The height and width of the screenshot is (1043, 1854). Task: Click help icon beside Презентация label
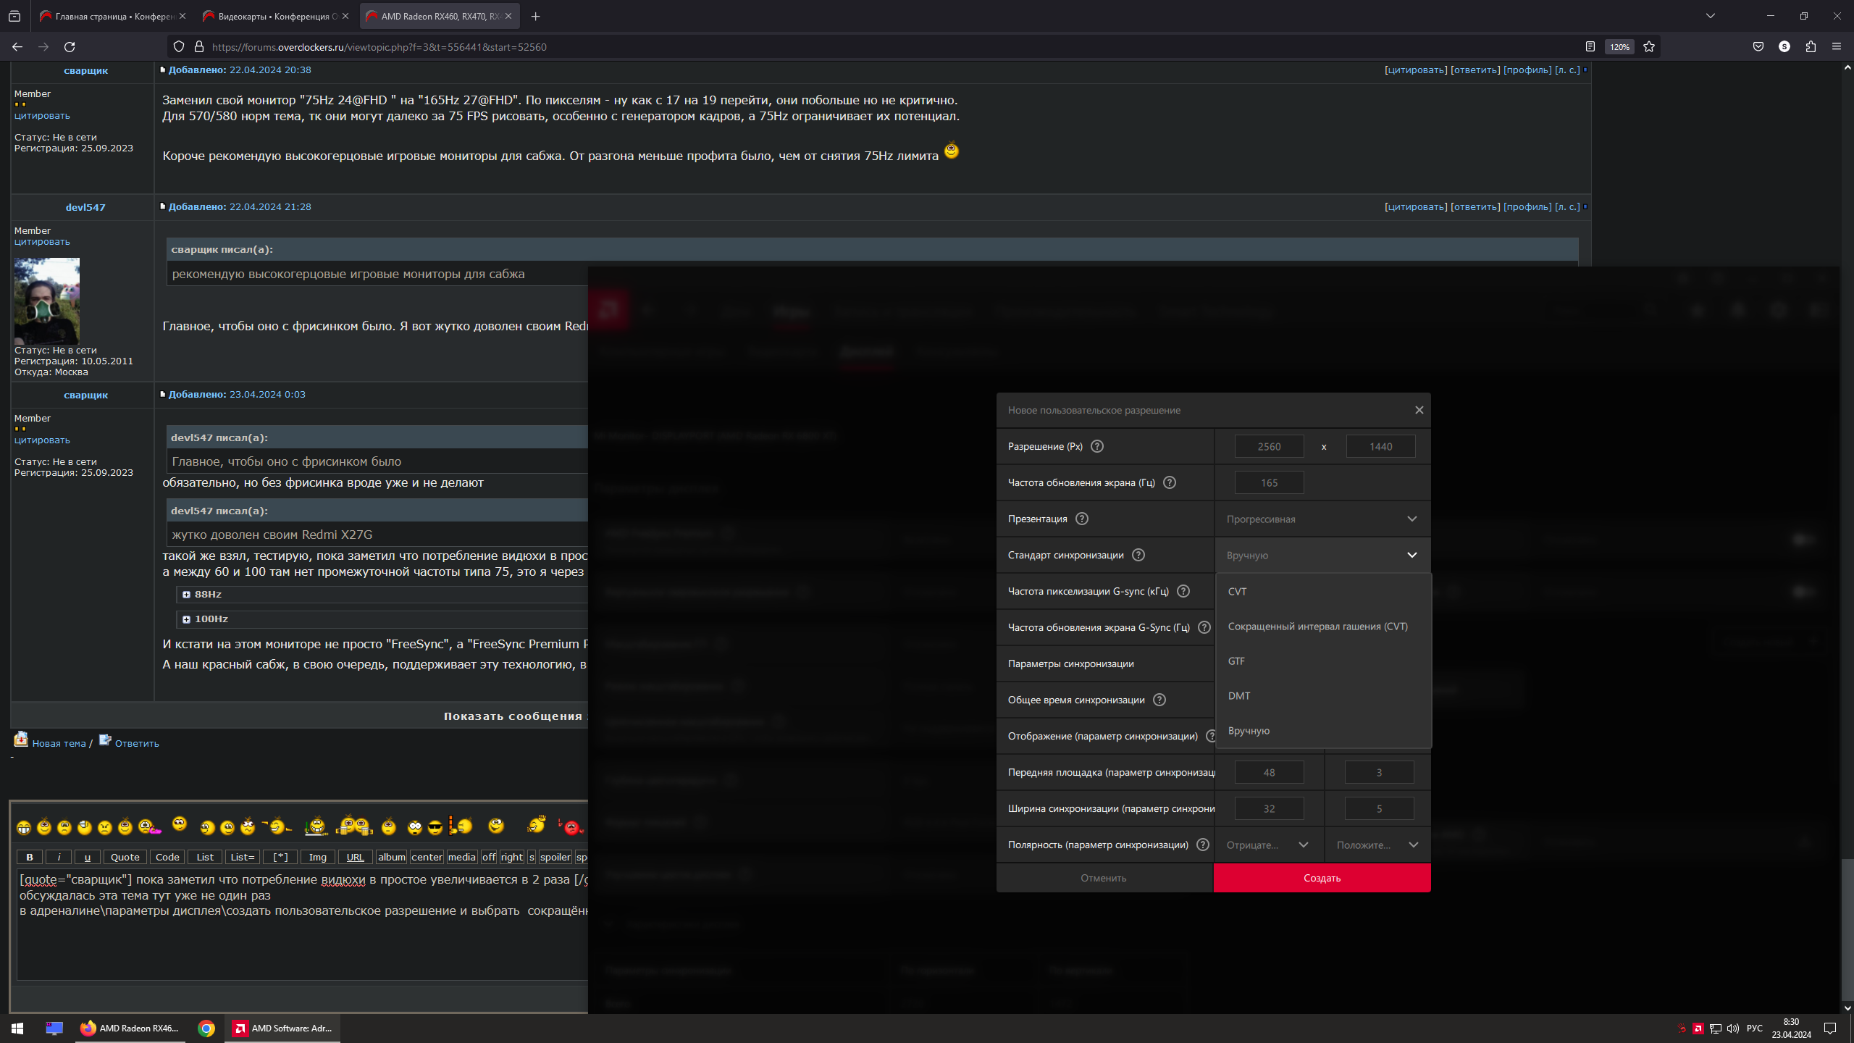pyautogui.click(x=1082, y=519)
